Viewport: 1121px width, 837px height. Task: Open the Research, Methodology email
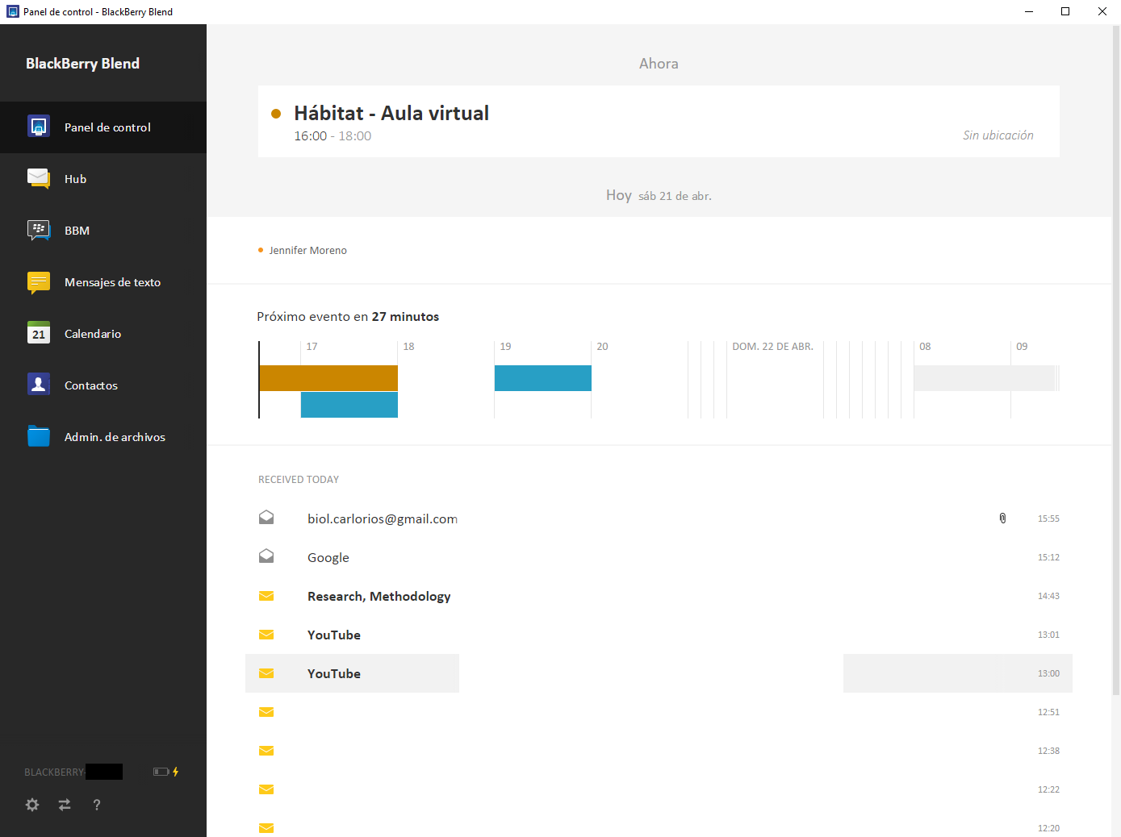659,596
